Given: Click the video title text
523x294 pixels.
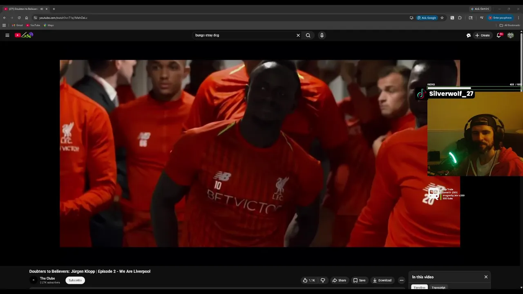Looking at the screenshot, I should (x=90, y=272).
